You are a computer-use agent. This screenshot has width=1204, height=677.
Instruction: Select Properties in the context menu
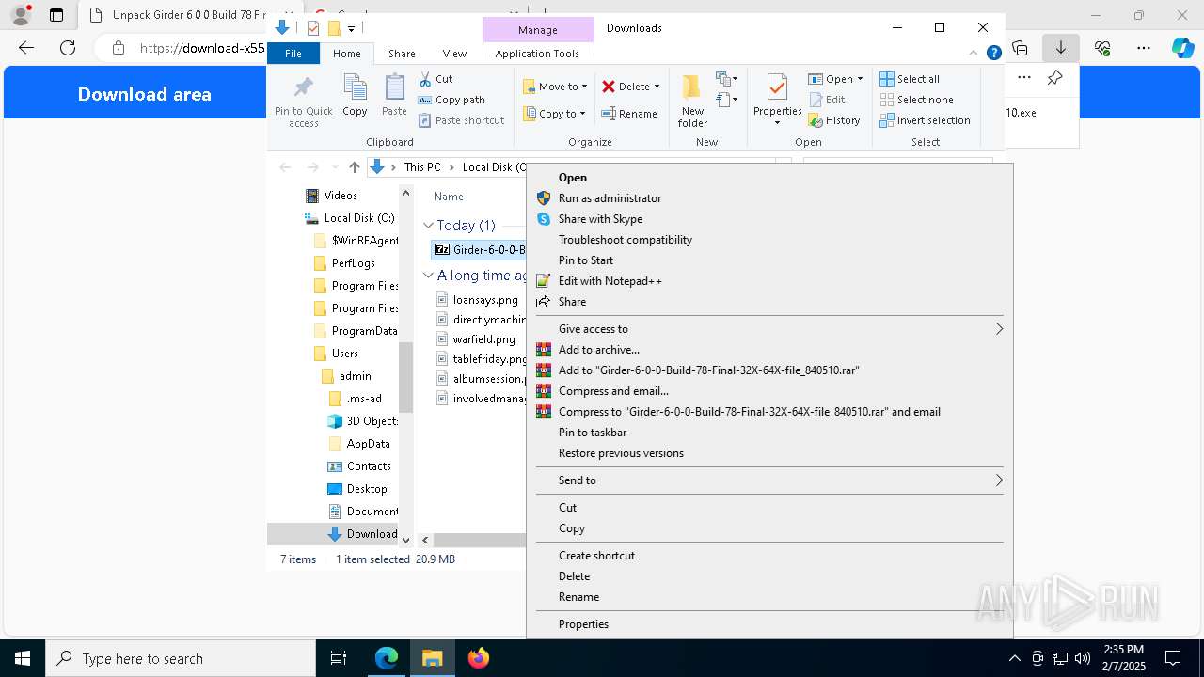click(x=769, y=624)
